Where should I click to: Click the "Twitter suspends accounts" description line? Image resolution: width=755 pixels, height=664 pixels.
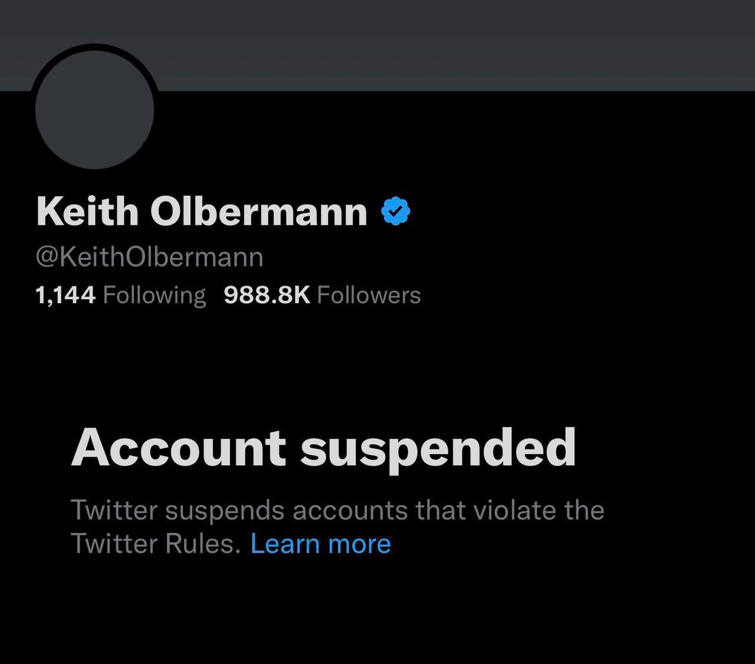(338, 510)
